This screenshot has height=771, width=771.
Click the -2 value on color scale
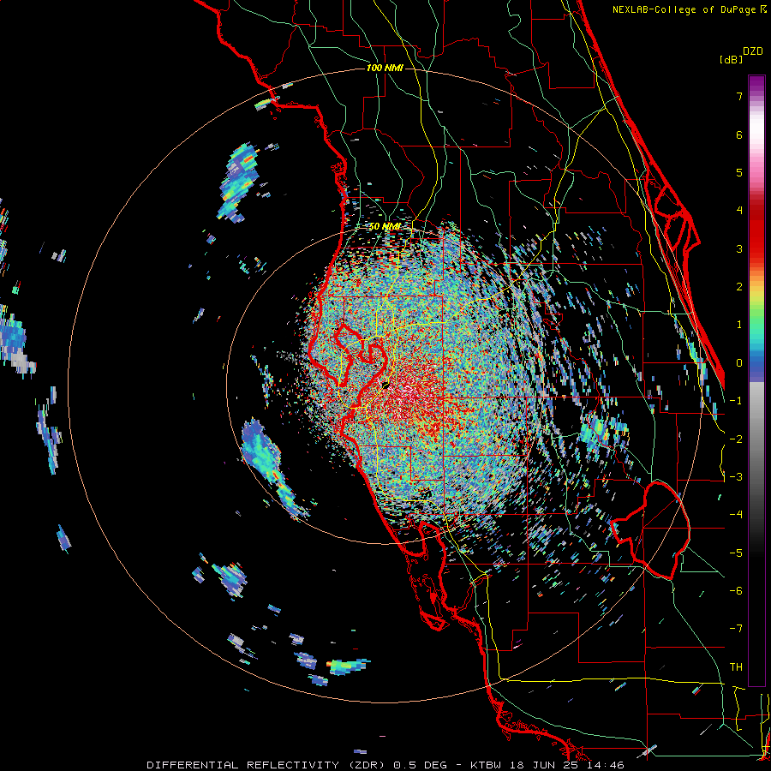tap(736, 439)
